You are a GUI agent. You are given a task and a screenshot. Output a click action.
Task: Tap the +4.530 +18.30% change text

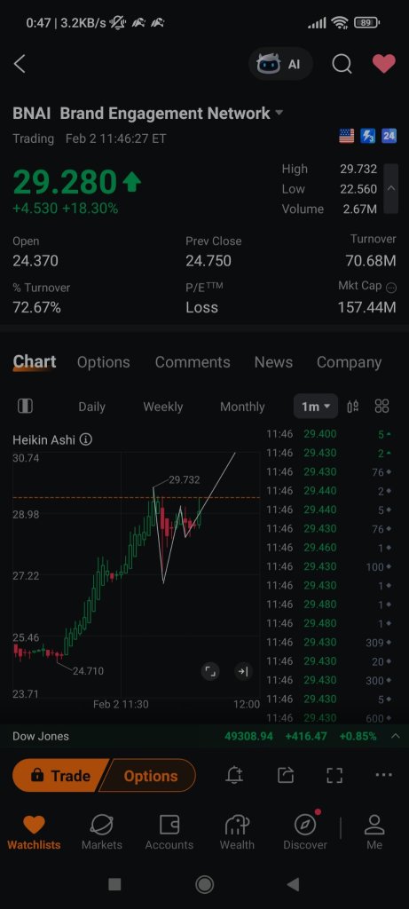click(66, 209)
